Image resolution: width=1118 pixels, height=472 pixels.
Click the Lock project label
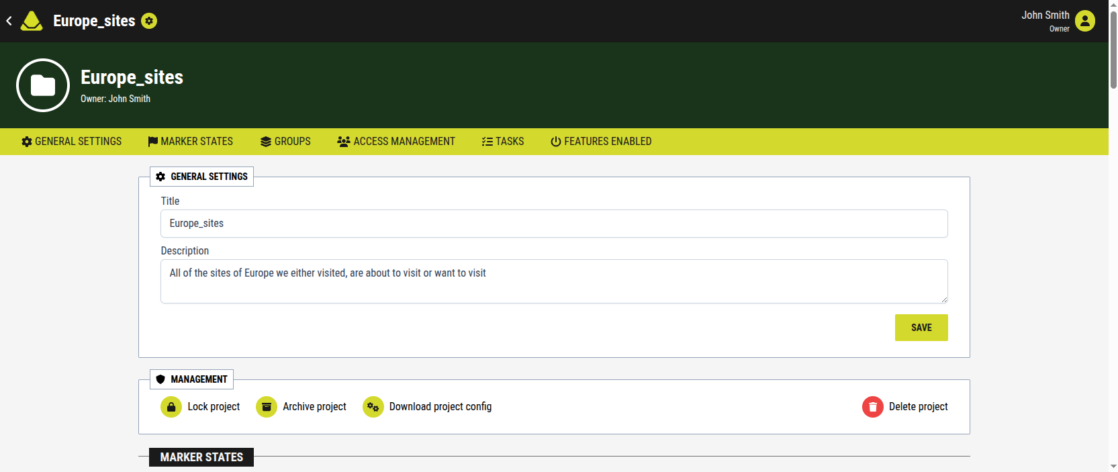coord(214,407)
